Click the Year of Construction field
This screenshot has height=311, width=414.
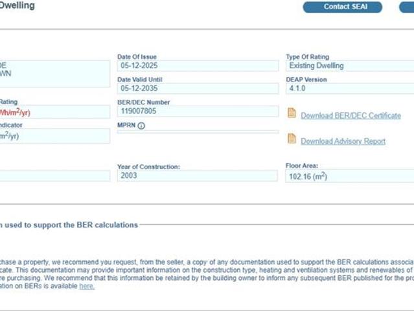pos(198,176)
